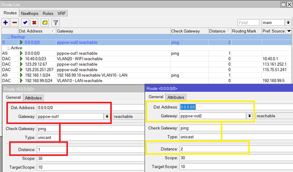Screen dimensions: 293x172
Task: Expand the main table dropdown arrow
Action: 288,22
